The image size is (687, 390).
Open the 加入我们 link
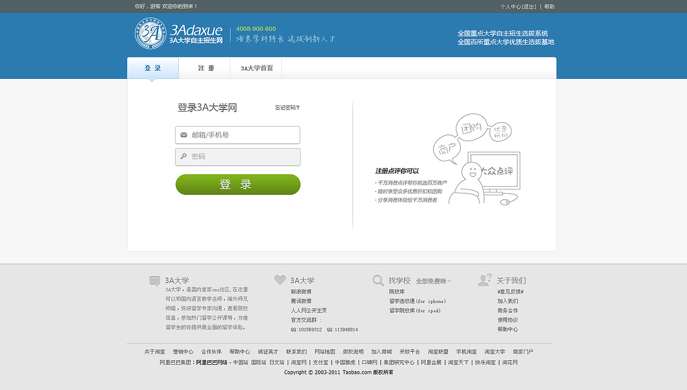tap(508, 301)
